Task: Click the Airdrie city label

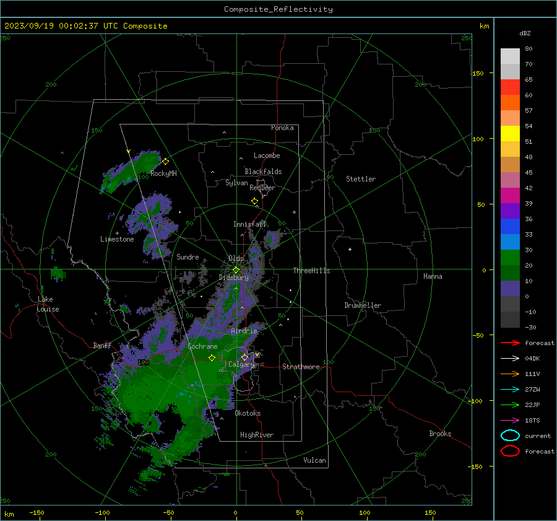Action: pos(244,331)
